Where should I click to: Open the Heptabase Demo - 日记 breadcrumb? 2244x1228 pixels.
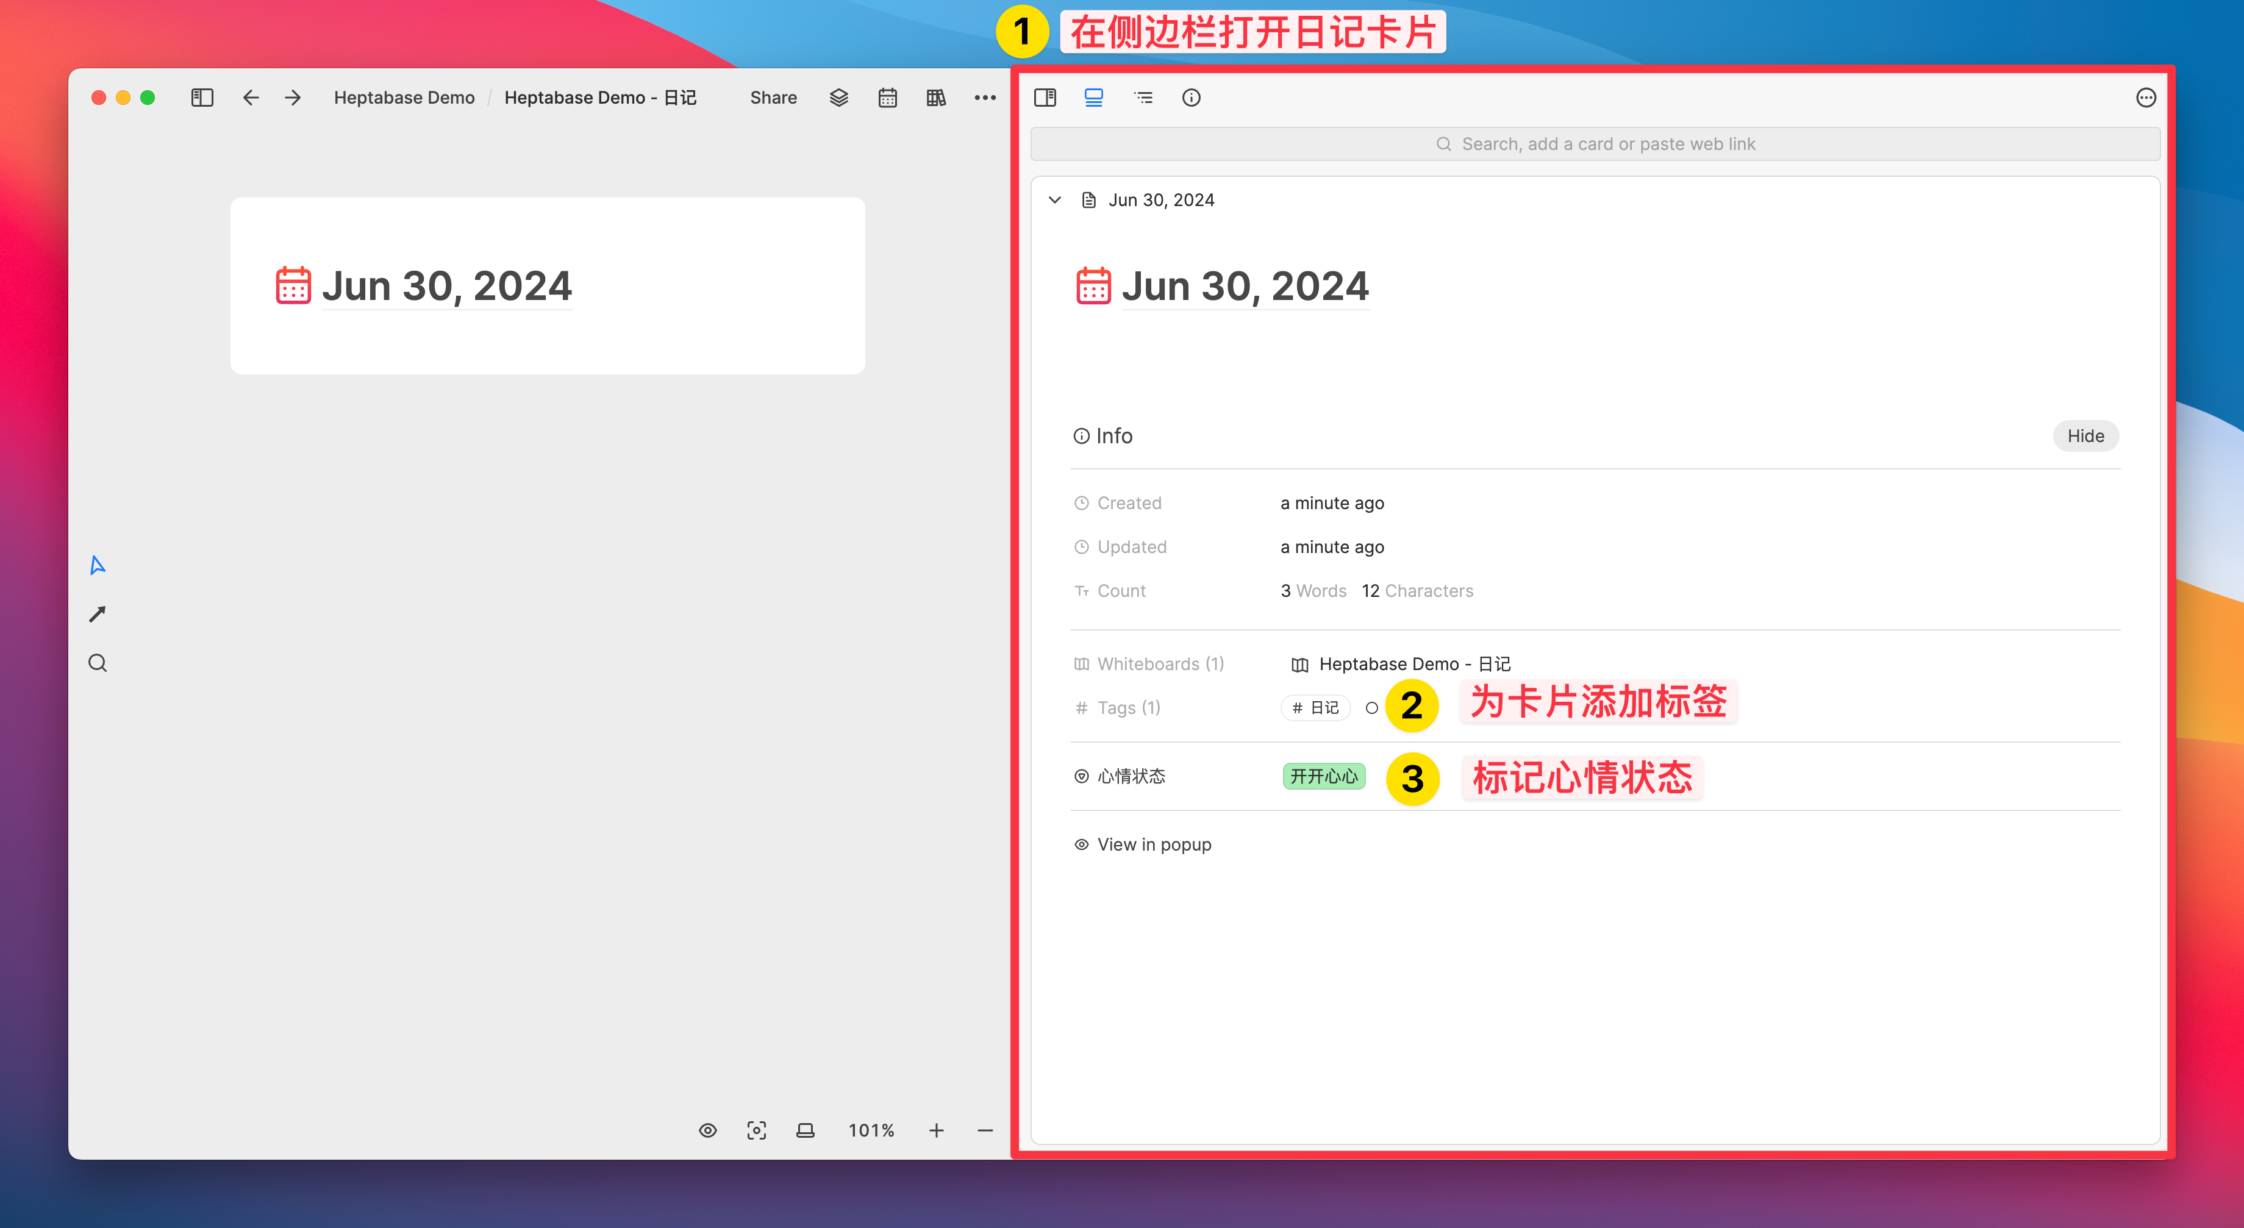600,98
